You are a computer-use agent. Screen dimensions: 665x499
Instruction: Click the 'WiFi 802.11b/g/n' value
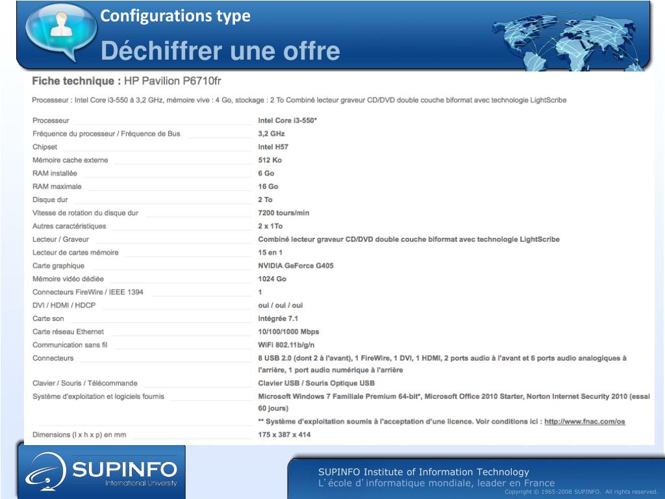coord(286,344)
